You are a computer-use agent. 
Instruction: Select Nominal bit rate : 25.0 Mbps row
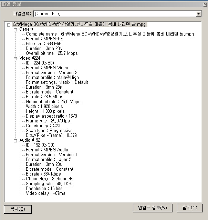click(x=53, y=102)
